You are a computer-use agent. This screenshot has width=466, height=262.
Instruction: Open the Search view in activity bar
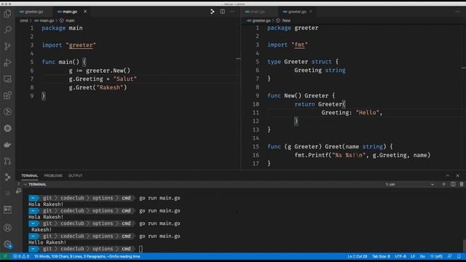click(7, 30)
